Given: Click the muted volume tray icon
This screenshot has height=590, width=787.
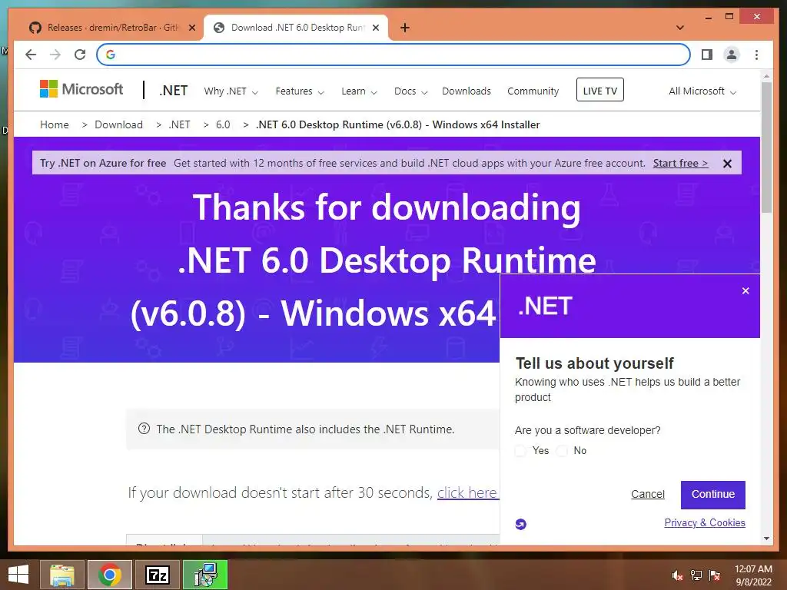Looking at the screenshot, I should pyautogui.click(x=677, y=575).
